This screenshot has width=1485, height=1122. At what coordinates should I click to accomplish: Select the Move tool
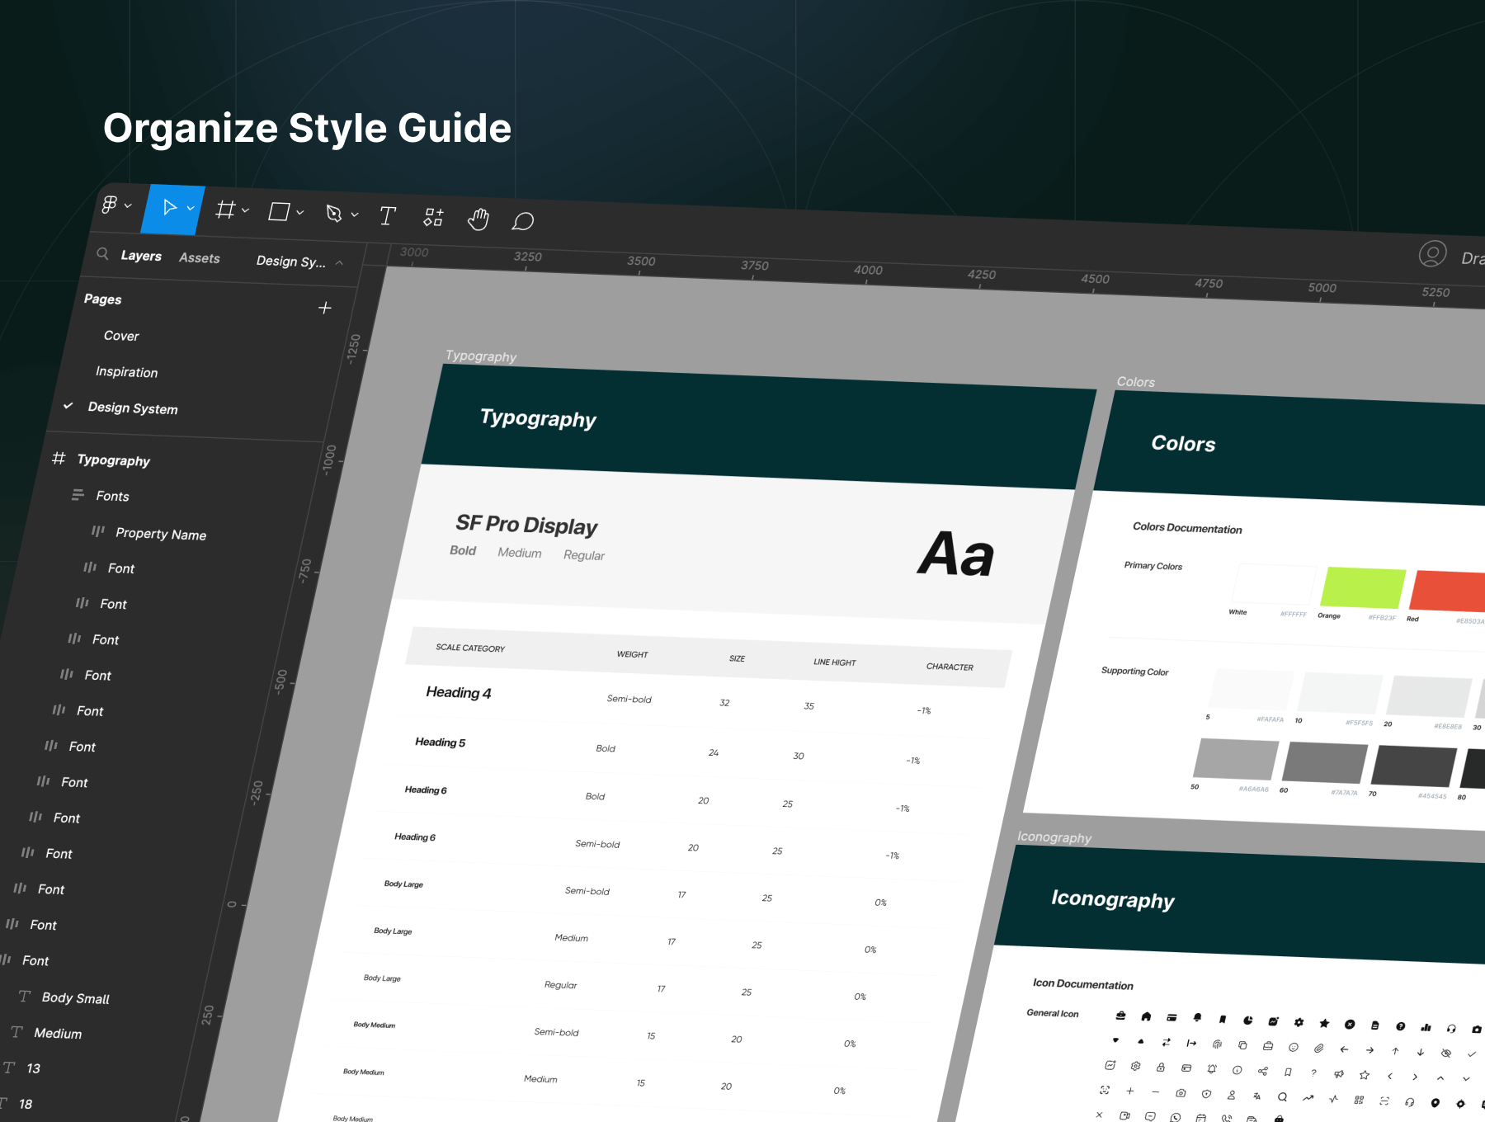point(169,207)
